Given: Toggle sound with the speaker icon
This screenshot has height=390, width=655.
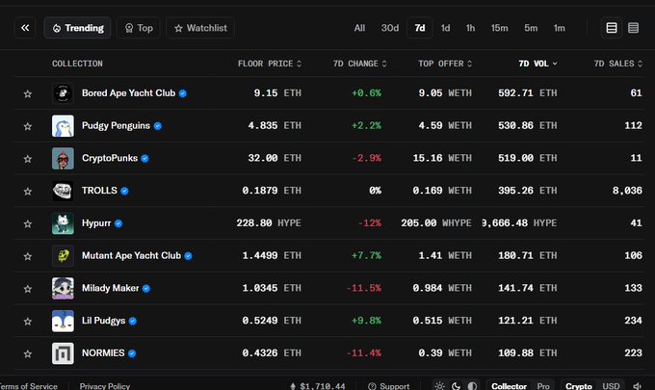Looking at the screenshot, I should (637, 386).
